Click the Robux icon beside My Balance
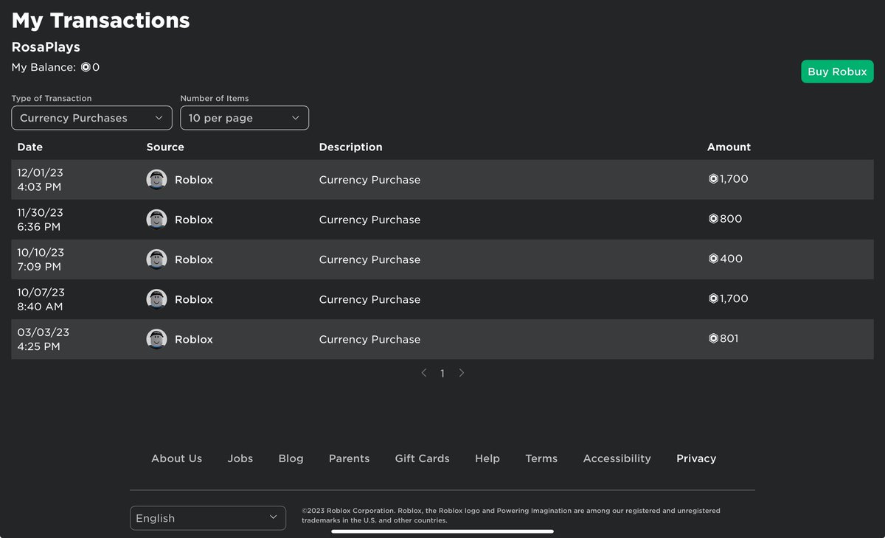Image resolution: width=885 pixels, height=538 pixels. tap(86, 67)
